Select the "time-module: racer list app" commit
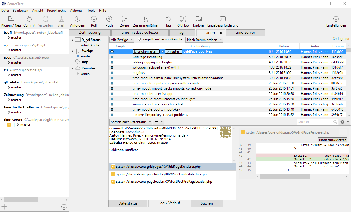The image size is (351, 212). pyautogui.click(x=227, y=94)
